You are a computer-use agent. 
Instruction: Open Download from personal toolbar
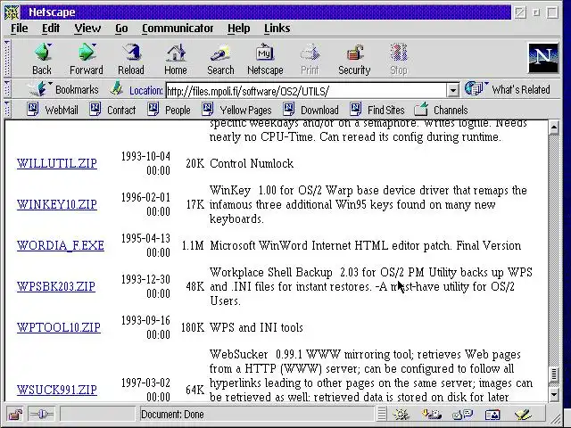point(311,110)
